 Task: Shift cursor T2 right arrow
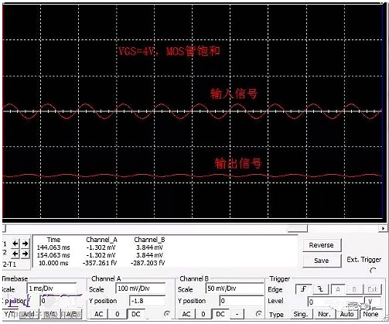25,254
